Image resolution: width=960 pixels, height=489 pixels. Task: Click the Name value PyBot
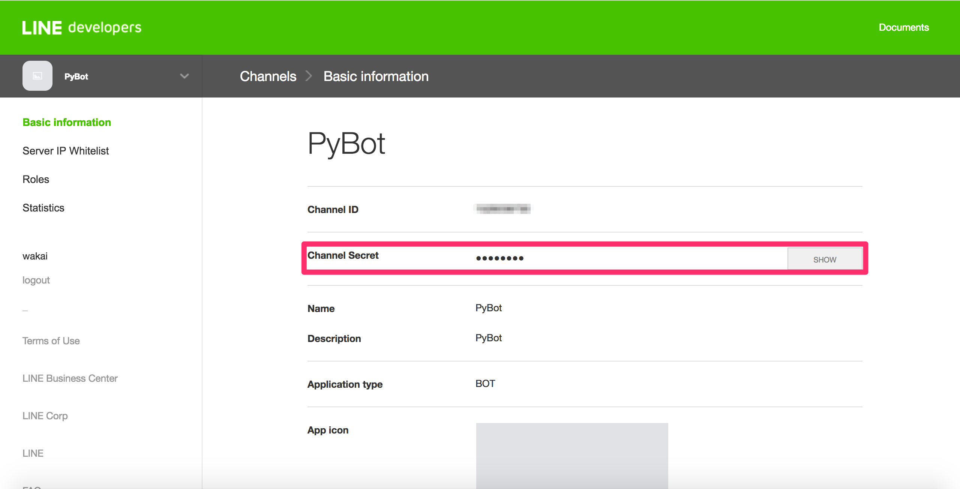coord(488,308)
